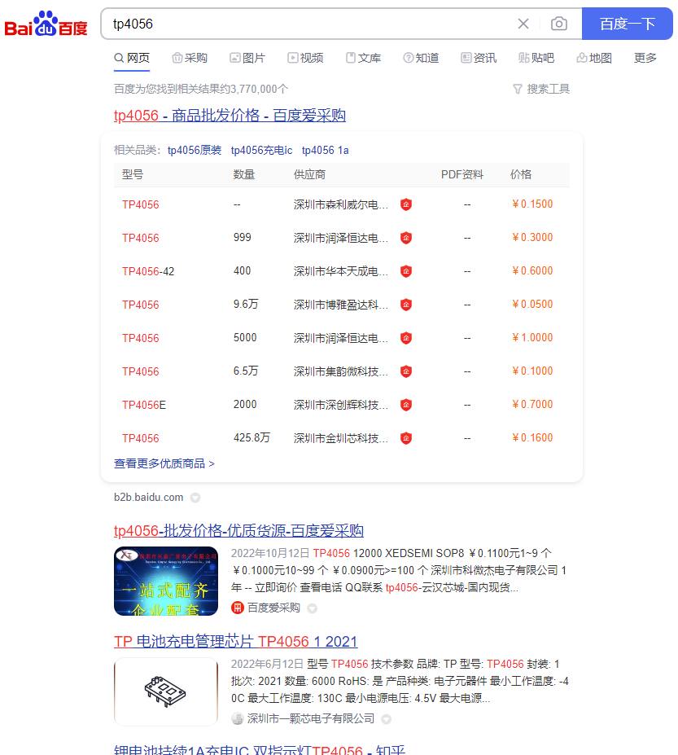Click verified badge beside 深圳市森利威尔电
The image size is (678, 755).
point(406,204)
